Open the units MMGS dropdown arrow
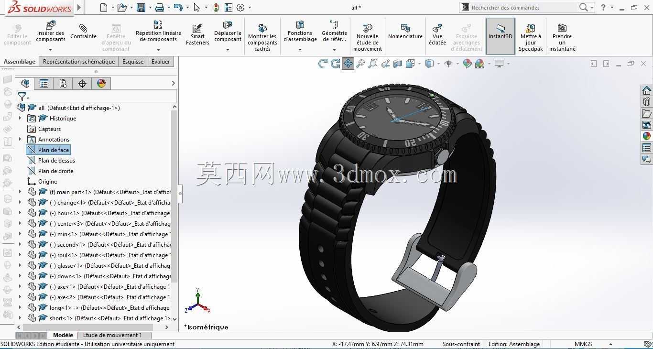This screenshot has height=349, width=653. tap(611, 344)
